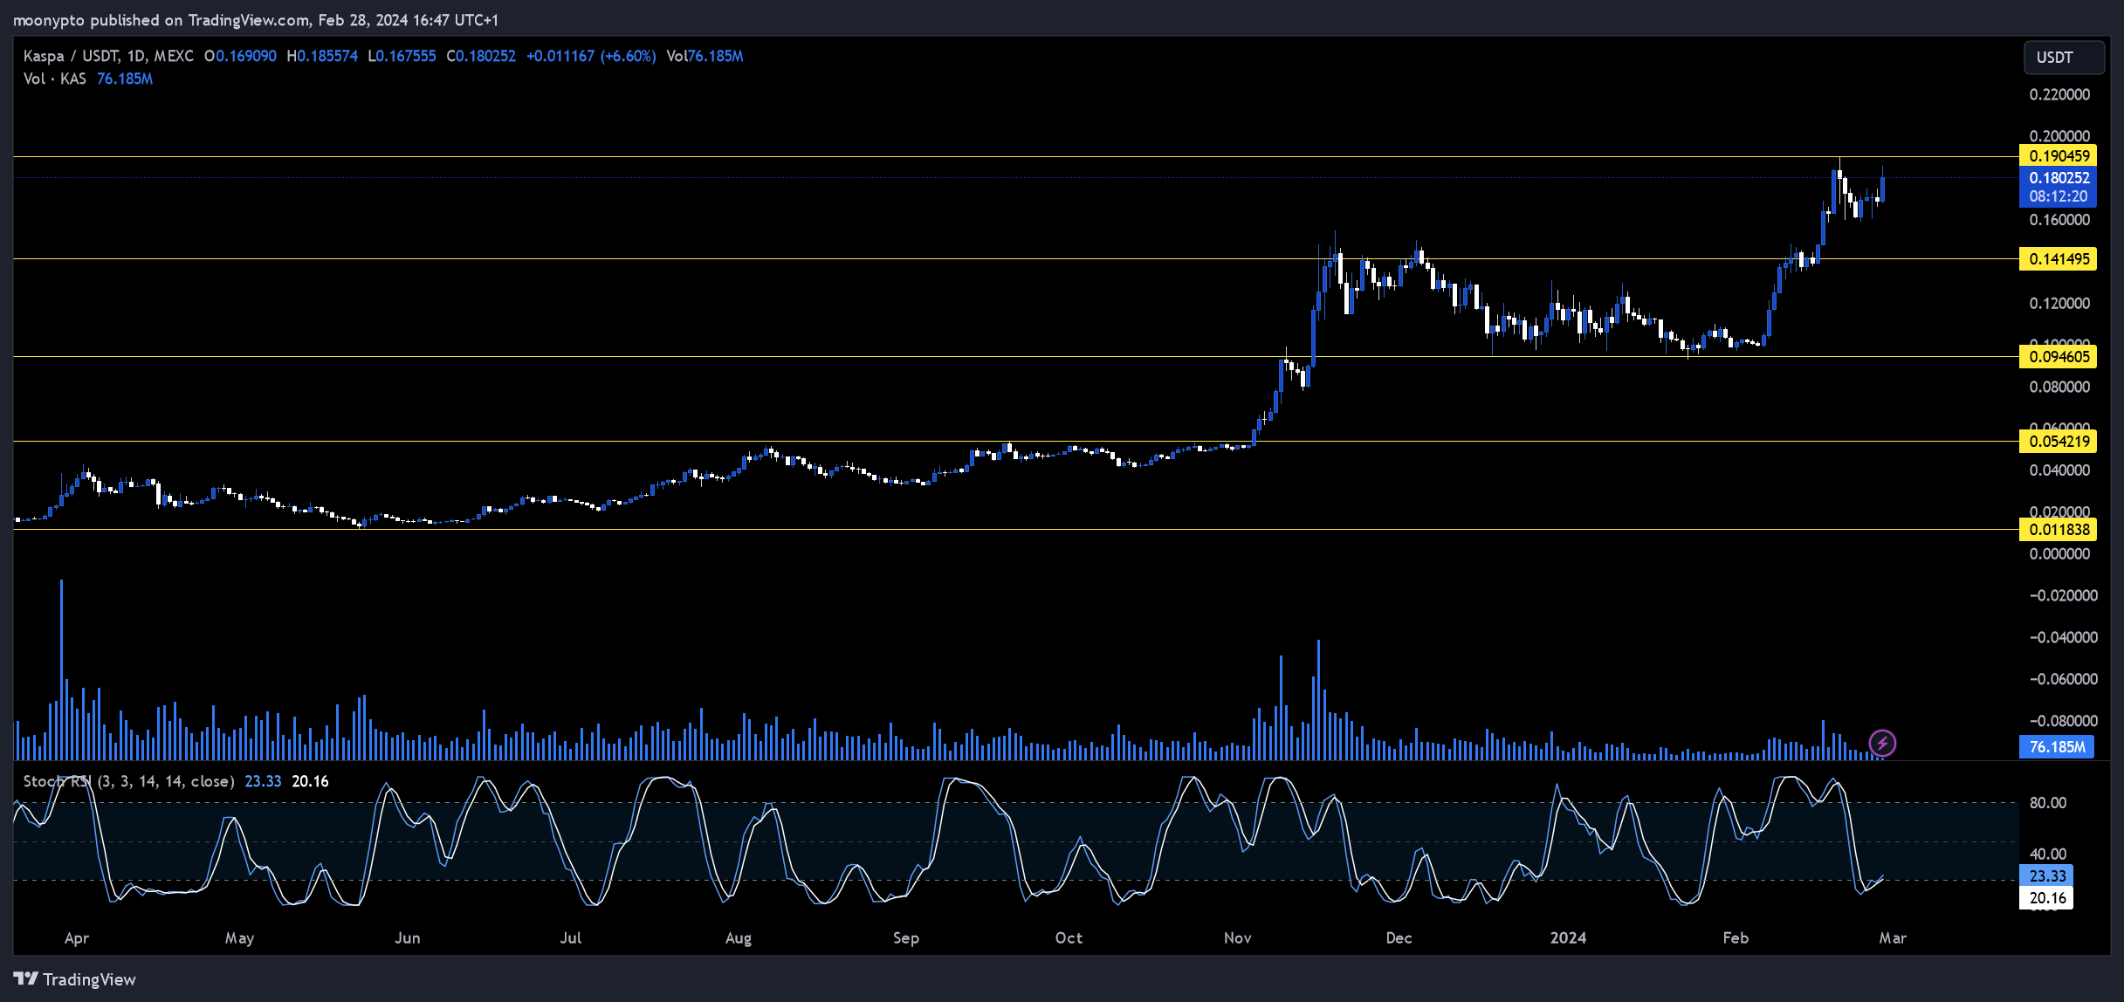Click the opening price value O0.169090
Image resolution: width=2124 pixels, height=1002 pixels.
(x=240, y=56)
